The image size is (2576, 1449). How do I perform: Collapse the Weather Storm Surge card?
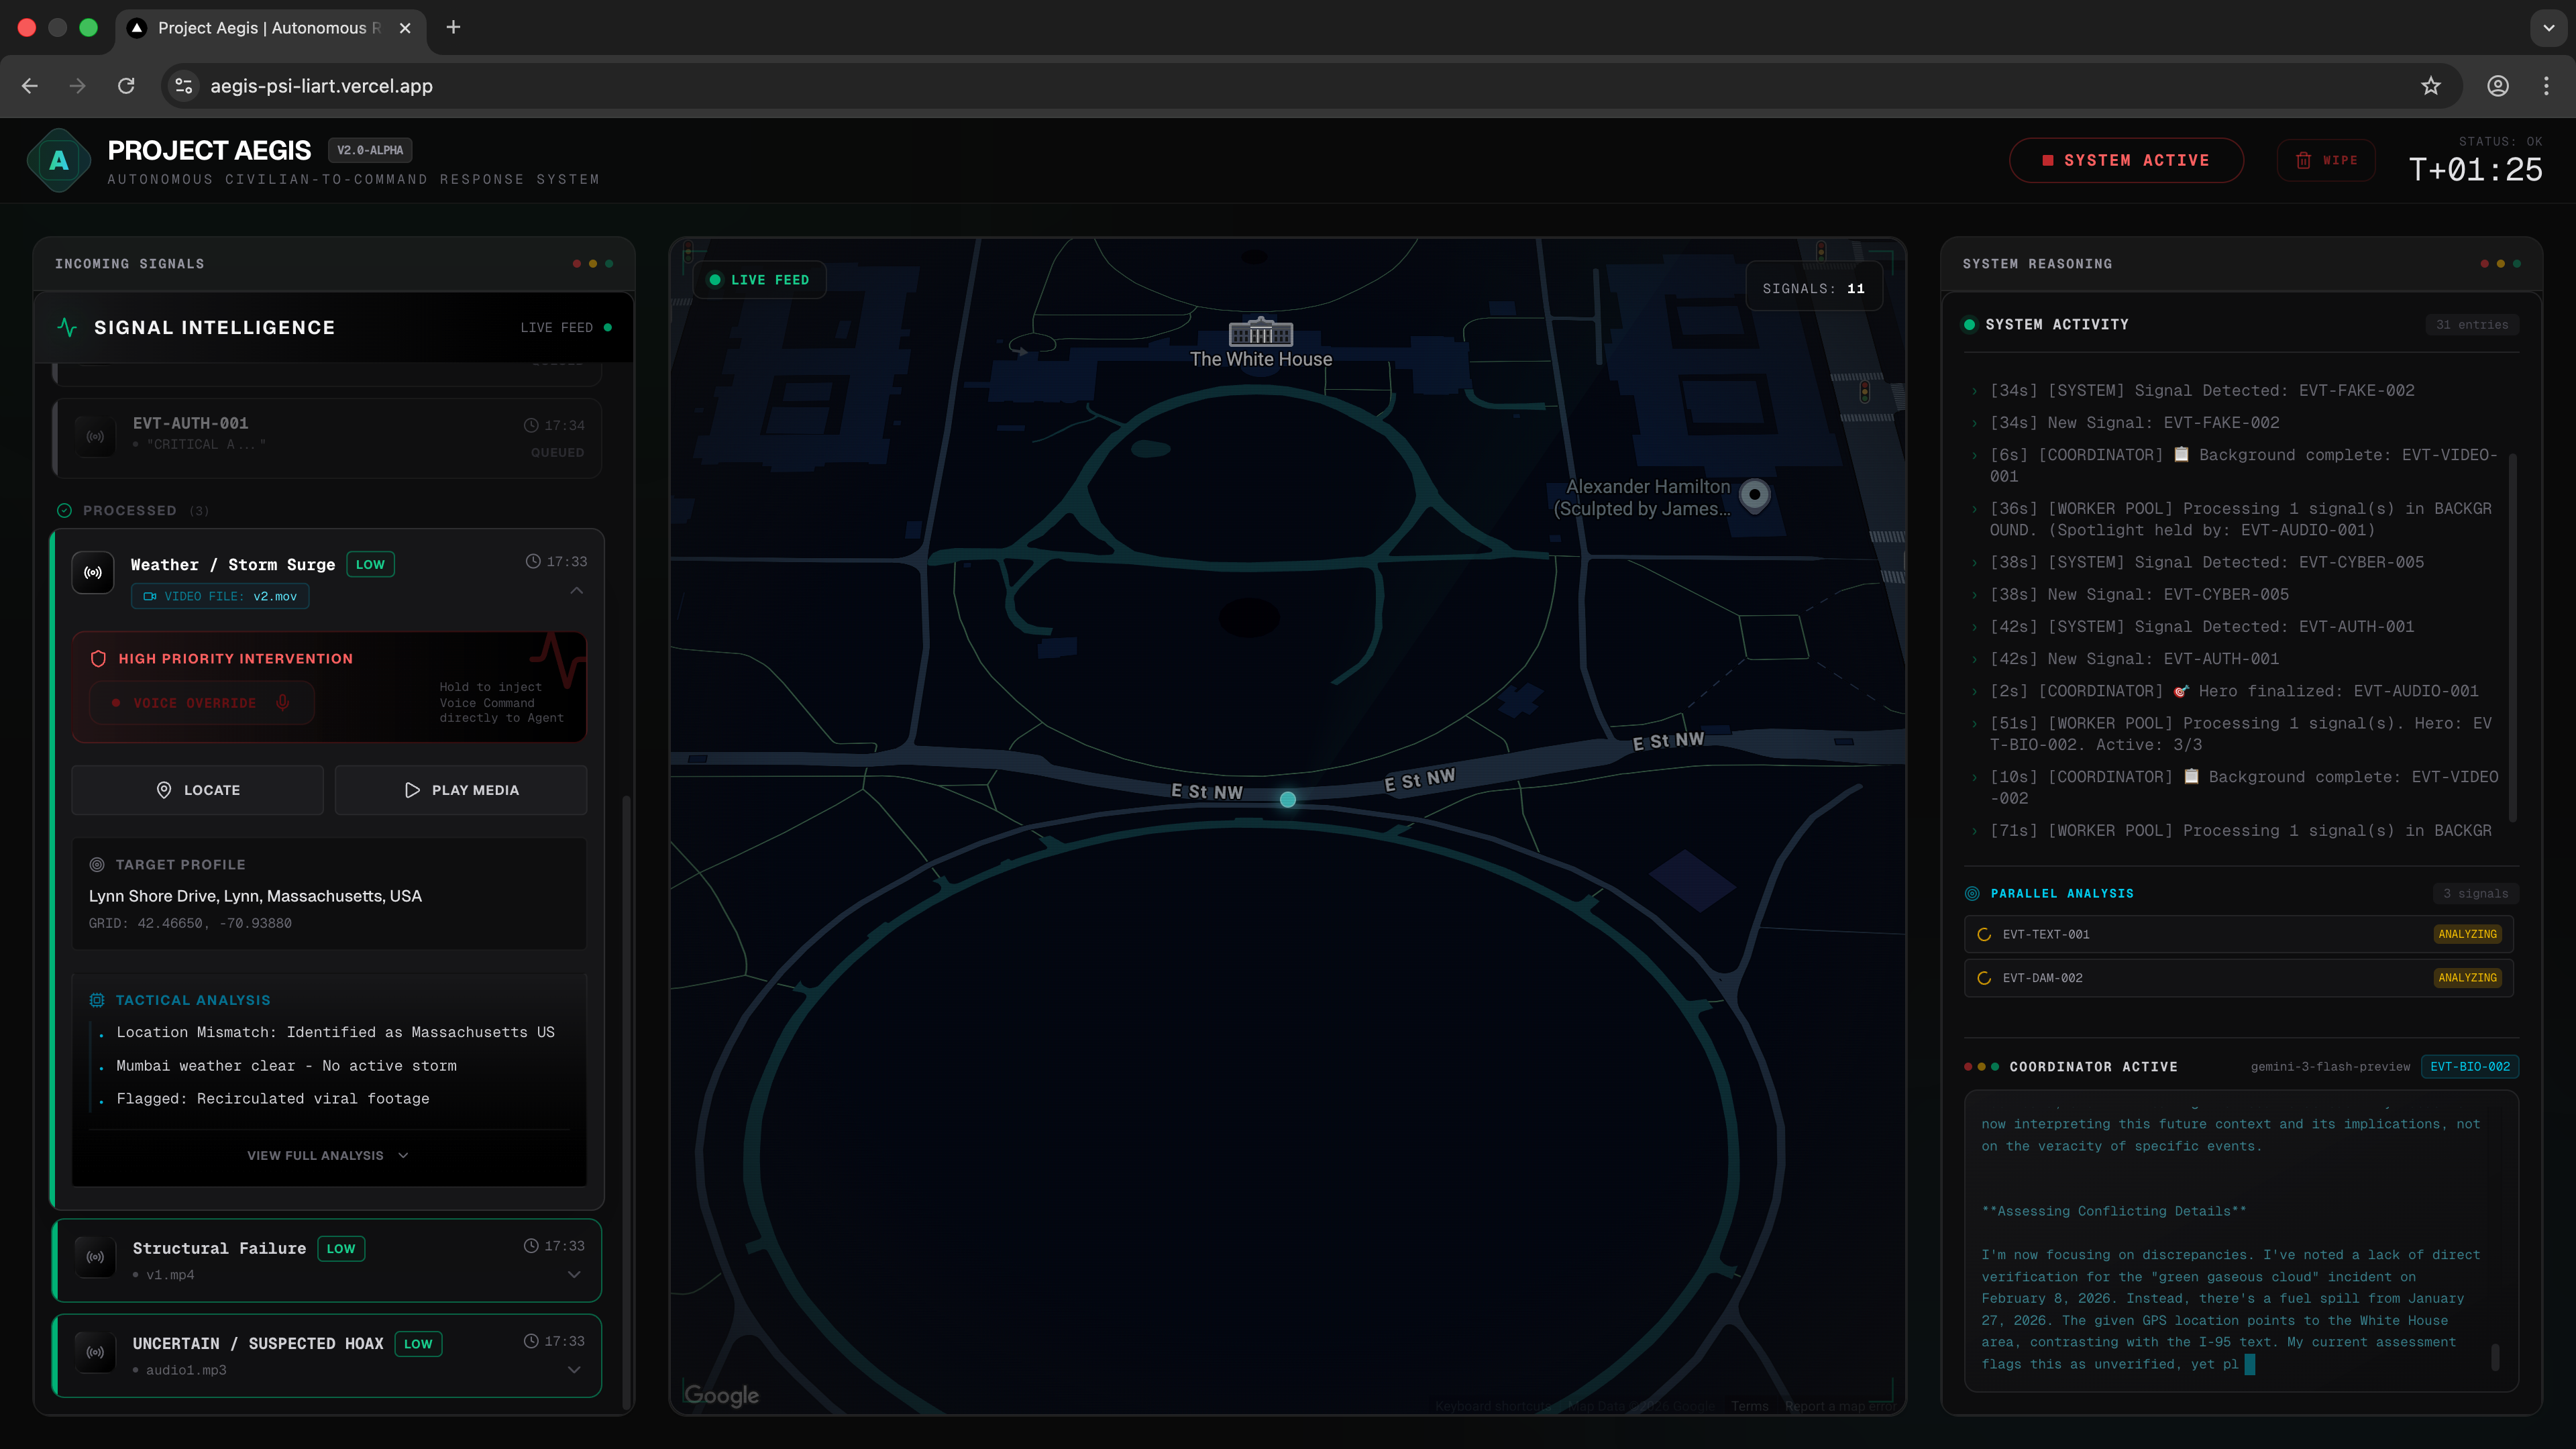click(576, 591)
